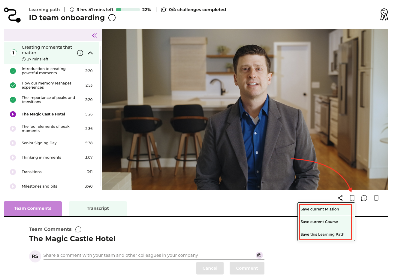Viewport: 395px width, 279px height.
Task: Click the 0/4 challenges completed text
Action: pos(197,10)
